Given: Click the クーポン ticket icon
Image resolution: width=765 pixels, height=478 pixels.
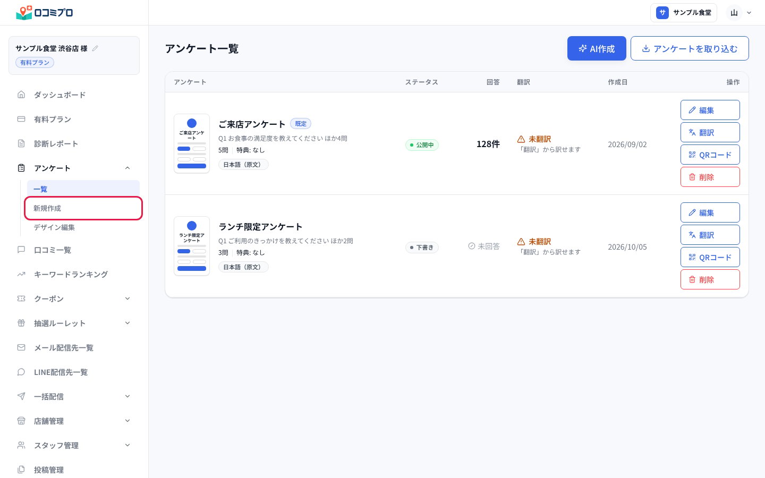Looking at the screenshot, I should 21,298.
